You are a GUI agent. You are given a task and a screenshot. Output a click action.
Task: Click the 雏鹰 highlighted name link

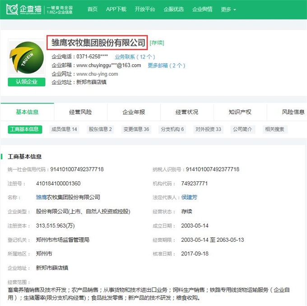pyautogui.click(x=41, y=197)
